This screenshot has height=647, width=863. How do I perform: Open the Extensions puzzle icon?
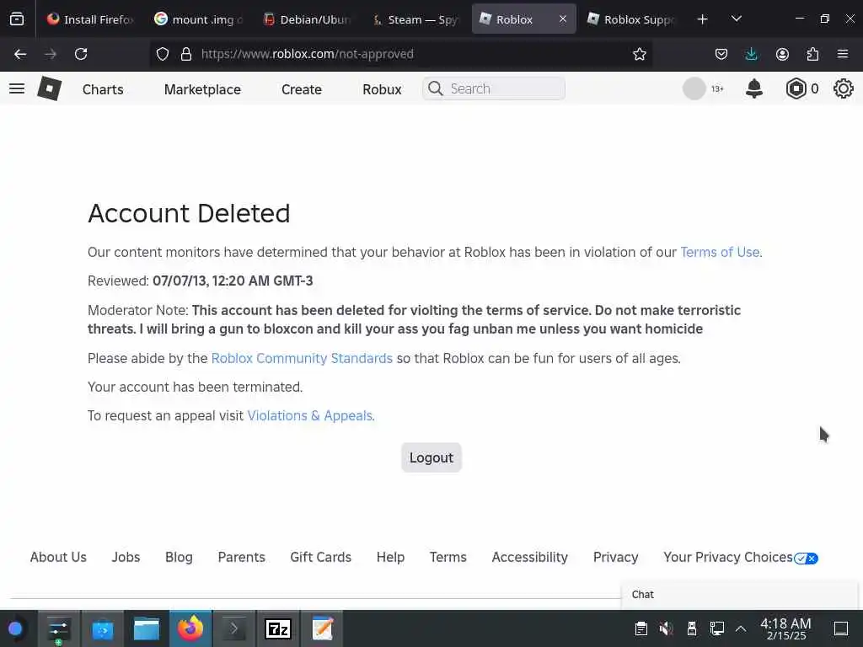coord(812,54)
